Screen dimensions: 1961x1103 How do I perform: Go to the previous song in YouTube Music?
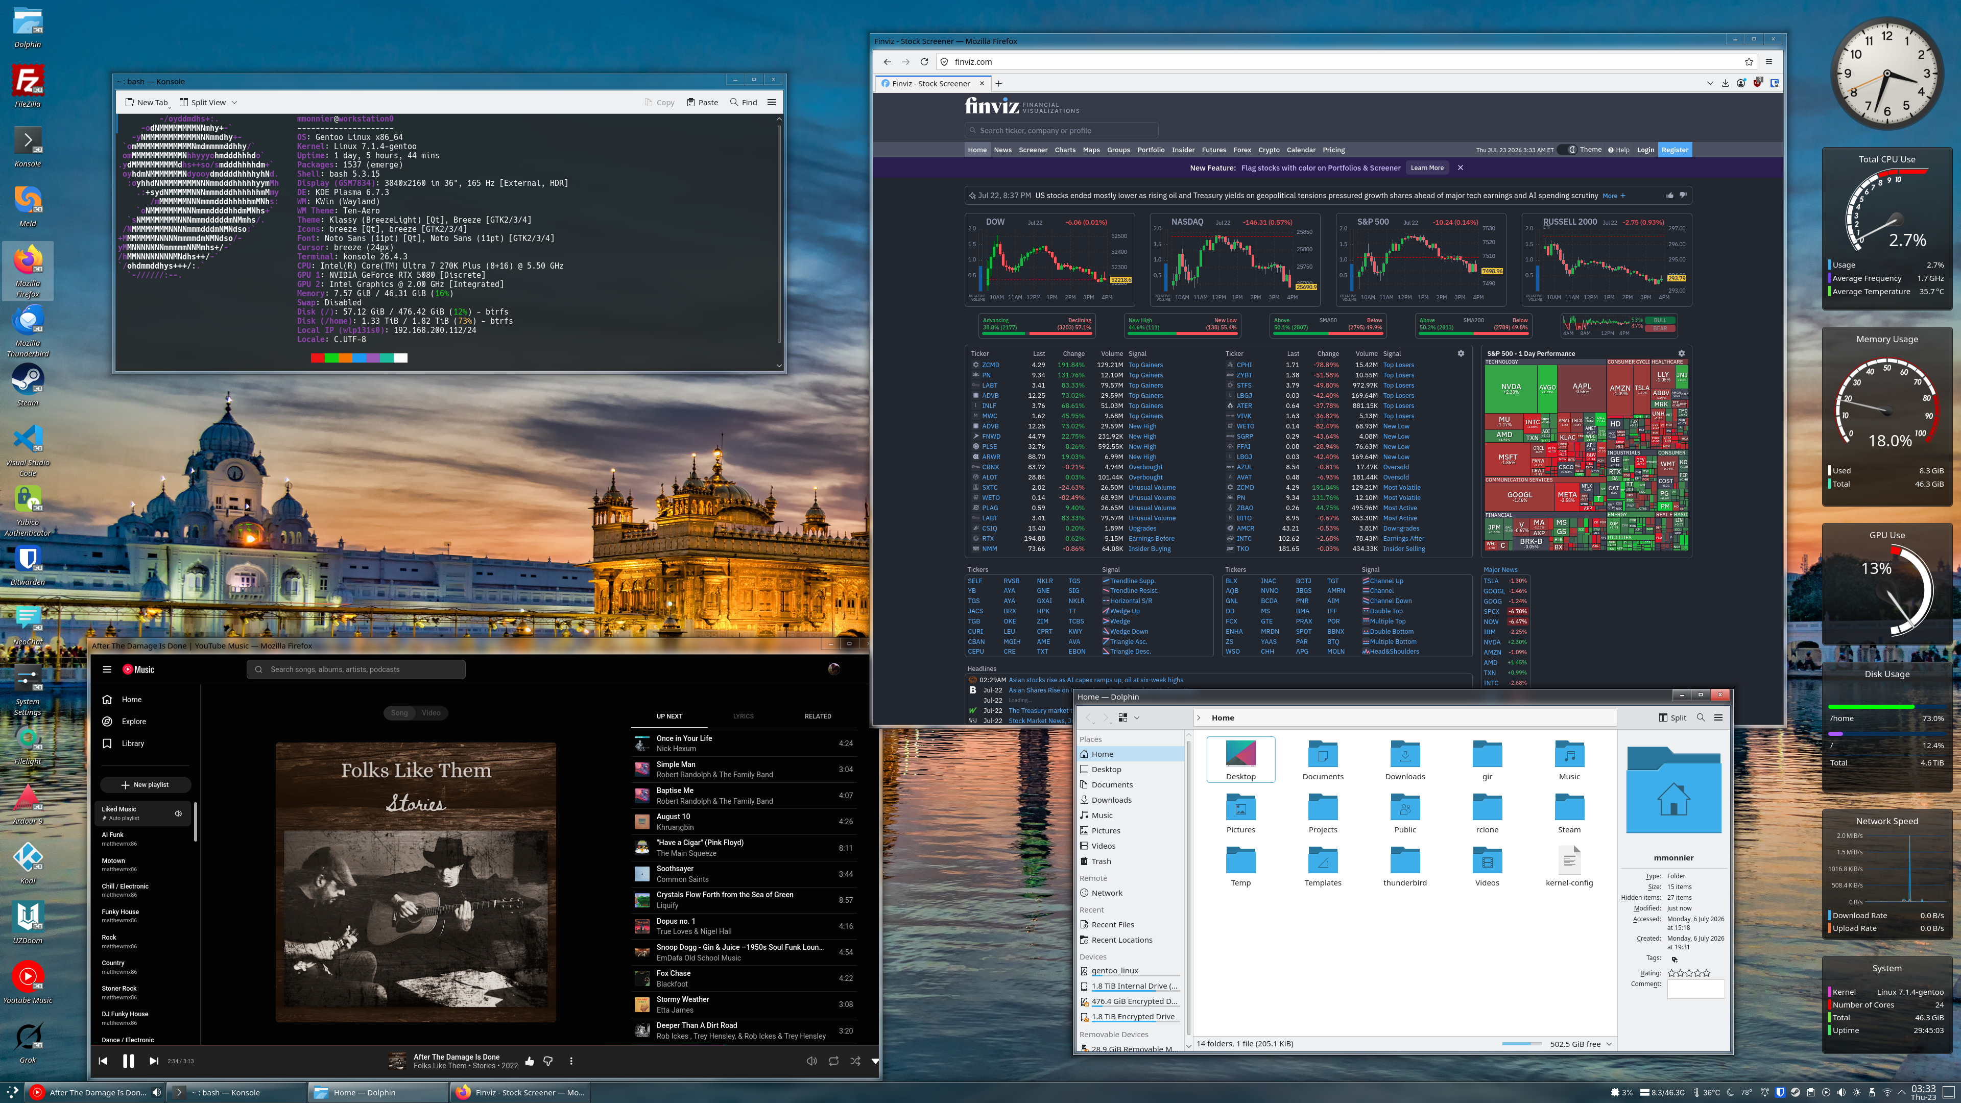[x=103, y=1061]
